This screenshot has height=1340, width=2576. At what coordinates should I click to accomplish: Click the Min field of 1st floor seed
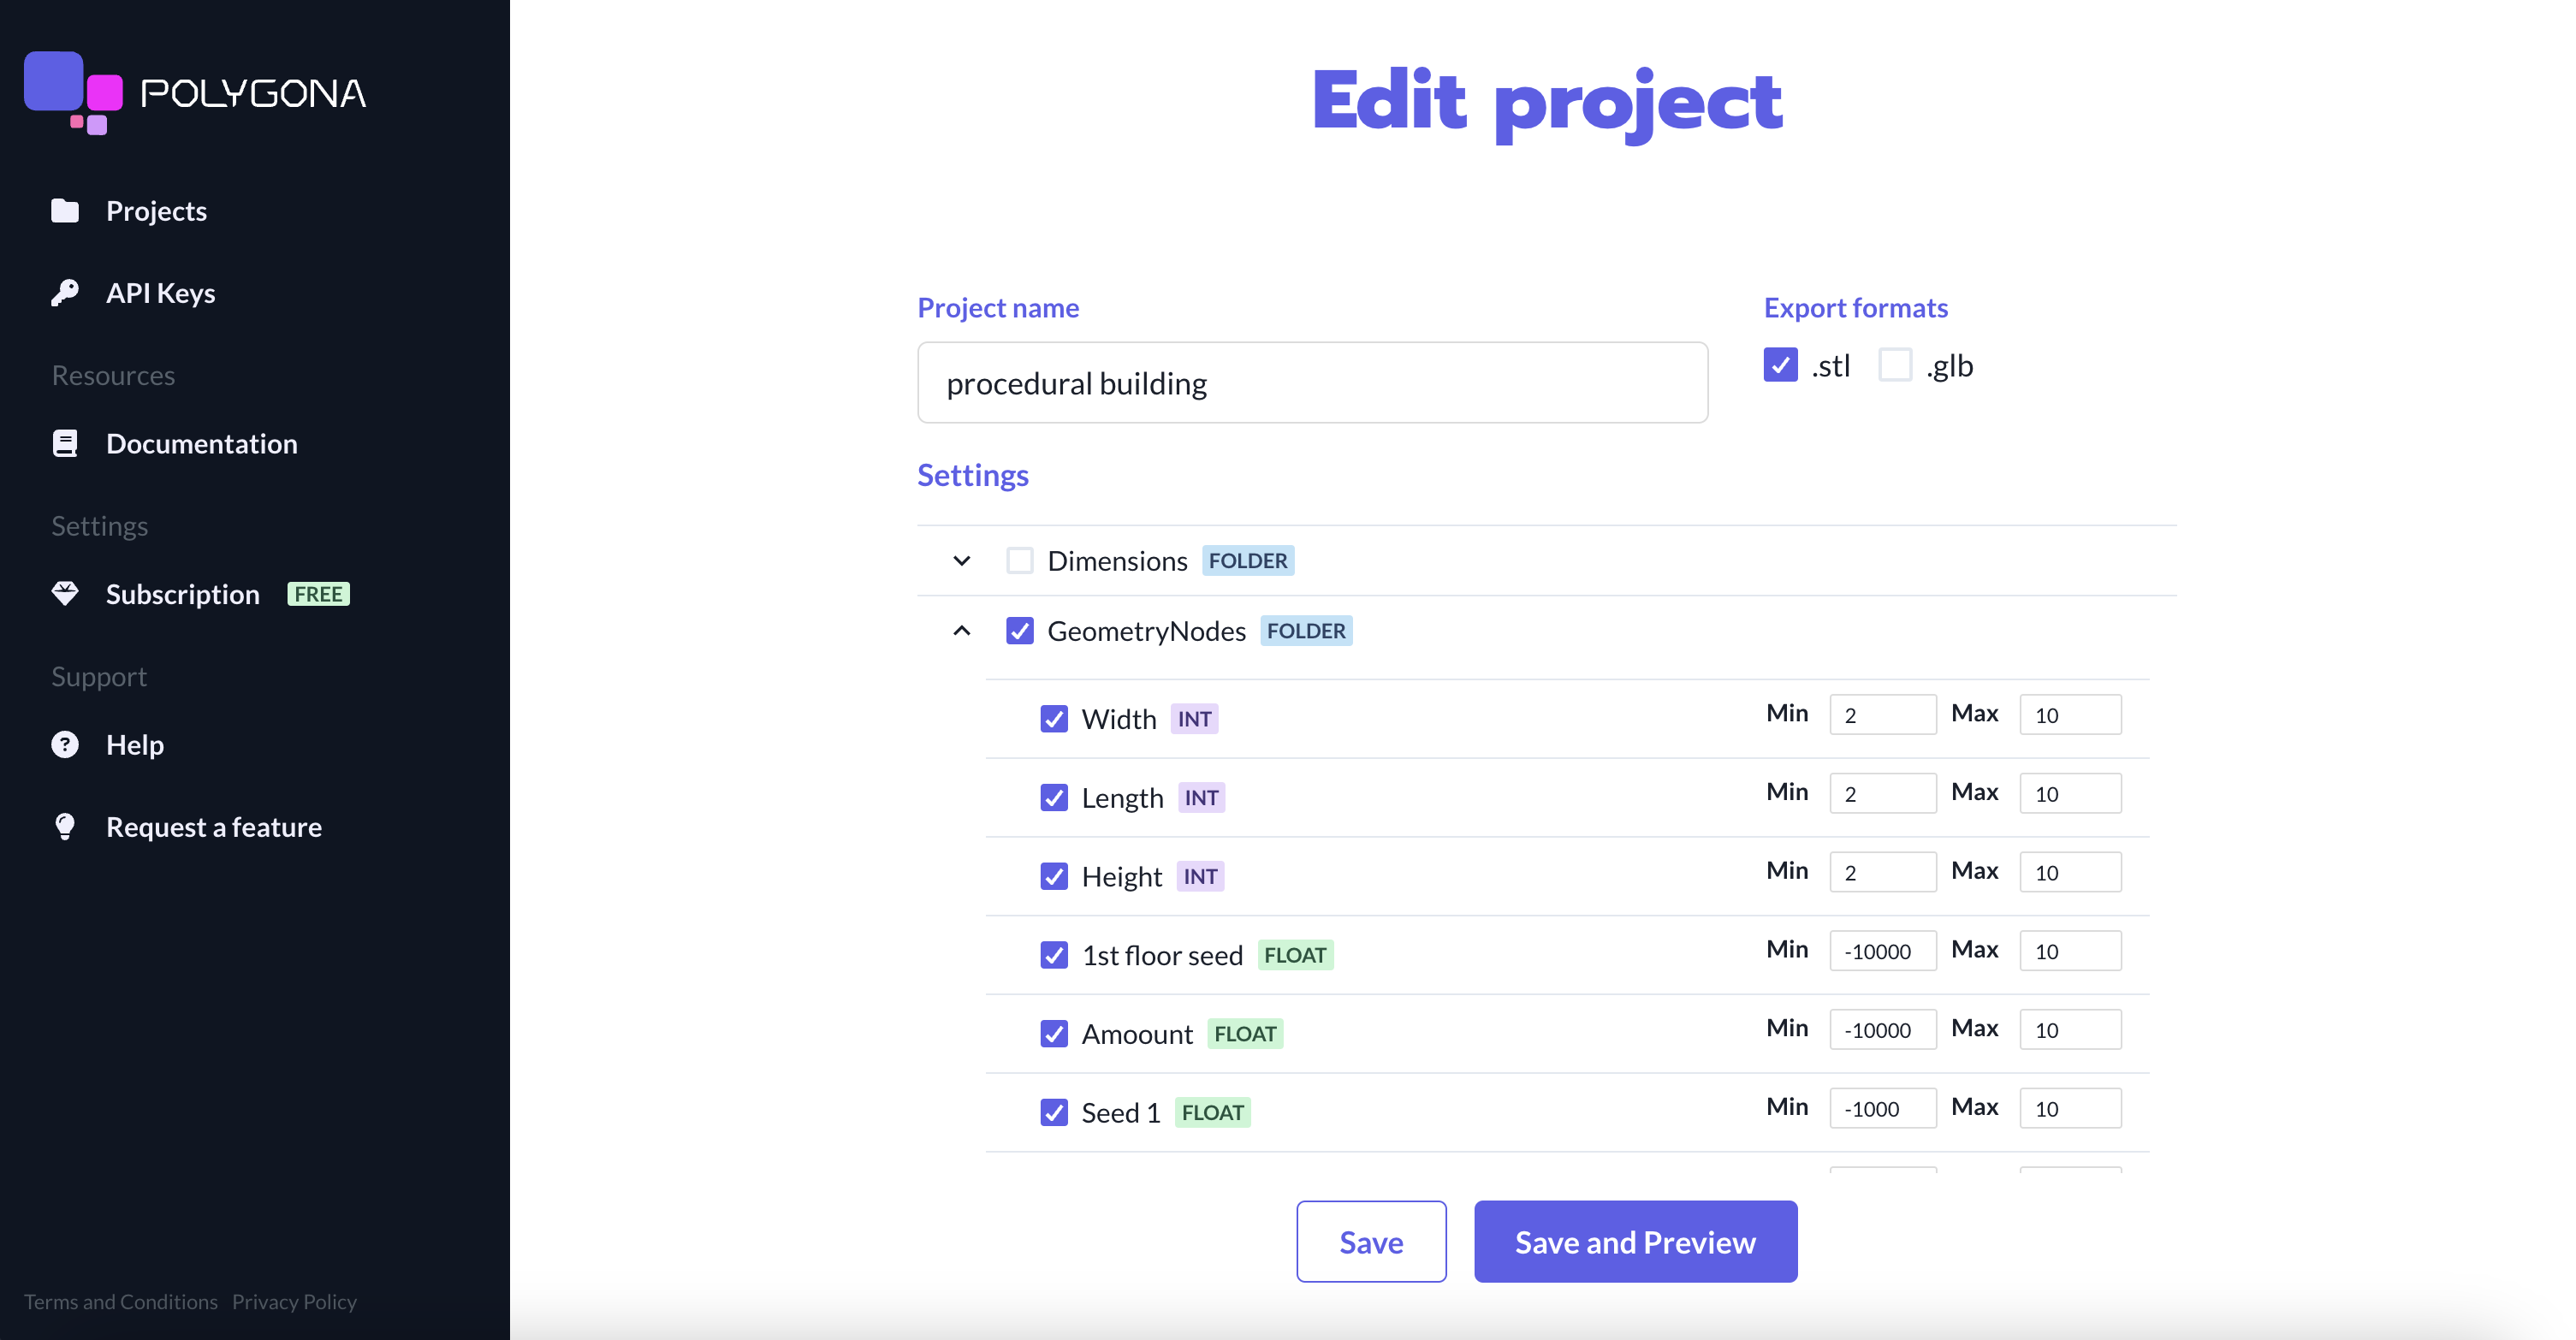(1883, 950)
